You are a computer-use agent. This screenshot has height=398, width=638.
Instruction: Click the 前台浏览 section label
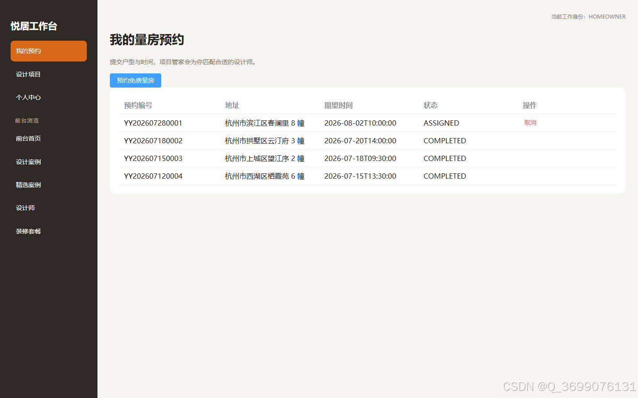pos(27,120)
